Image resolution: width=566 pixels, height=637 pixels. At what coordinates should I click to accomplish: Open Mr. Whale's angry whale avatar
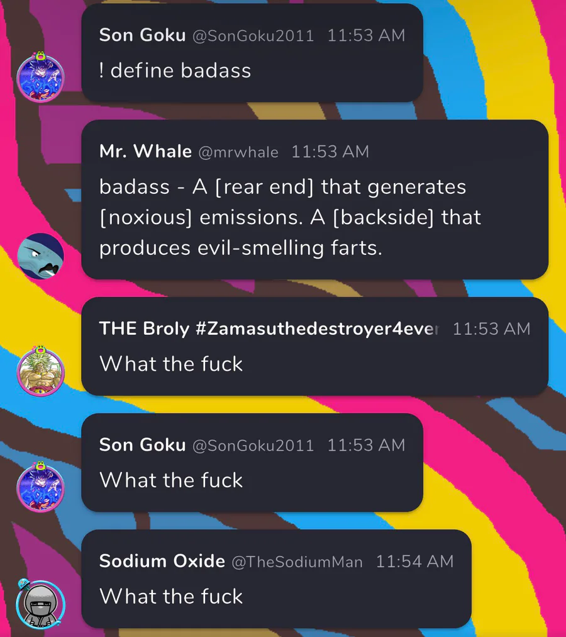point(41,256)
